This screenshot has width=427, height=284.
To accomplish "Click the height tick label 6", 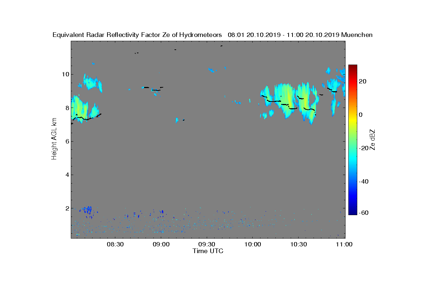I will [x=67, y=141].
